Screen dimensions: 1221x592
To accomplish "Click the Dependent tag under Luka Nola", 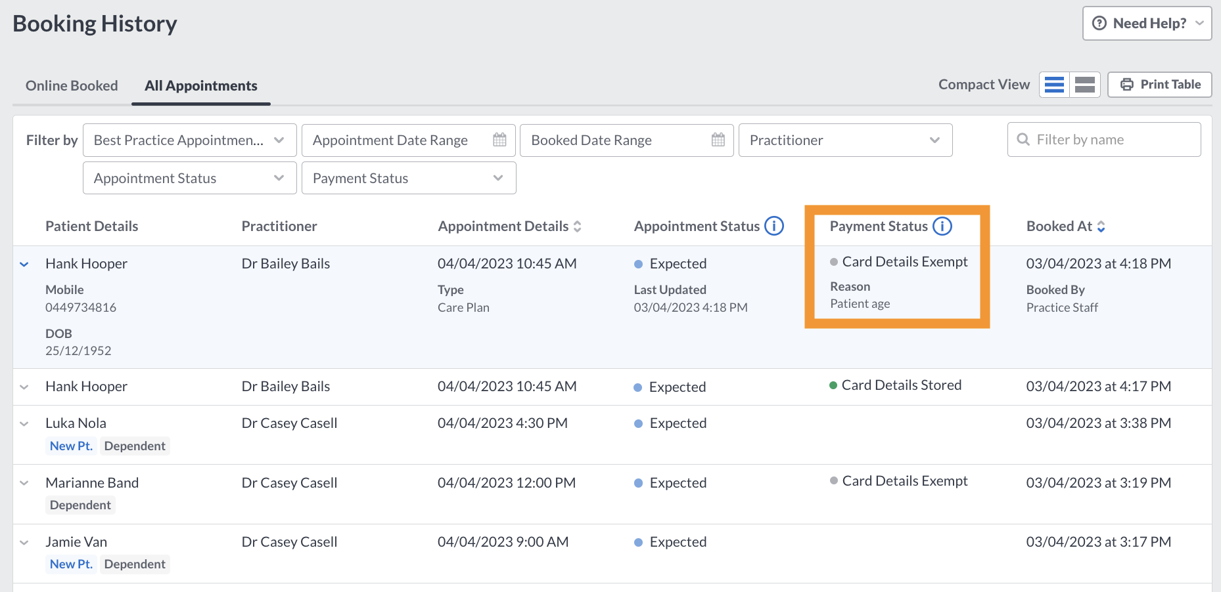I will tap(135, 446).
